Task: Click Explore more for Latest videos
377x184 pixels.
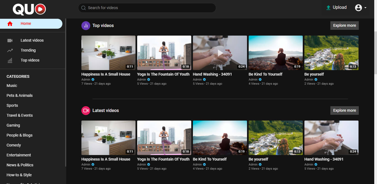Action: tap(344, 110)
